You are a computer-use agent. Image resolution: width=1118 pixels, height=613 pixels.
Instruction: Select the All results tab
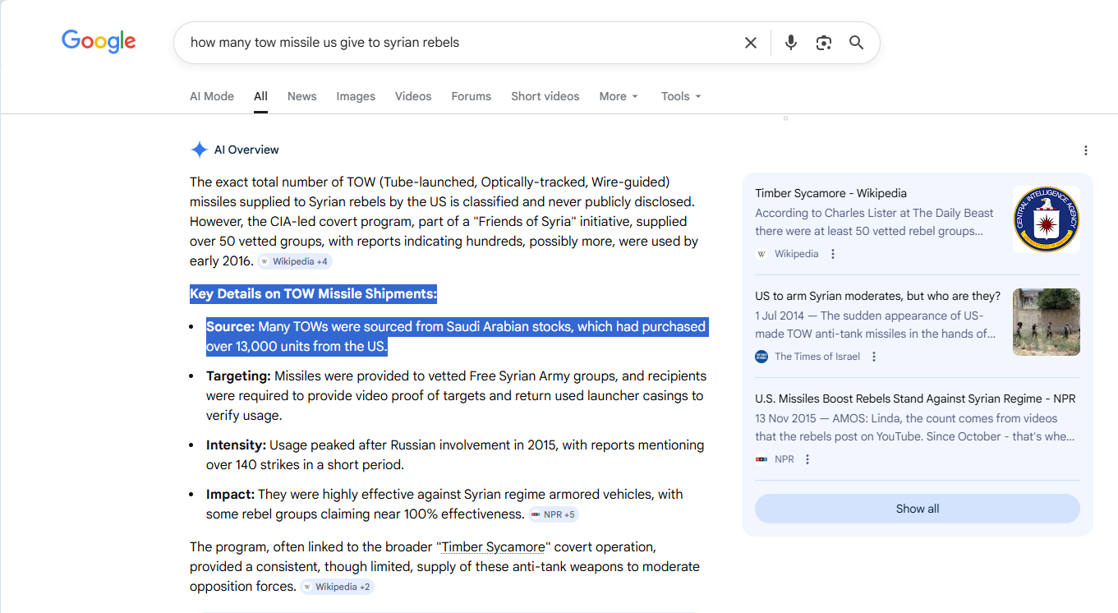[x=260, y=96]
